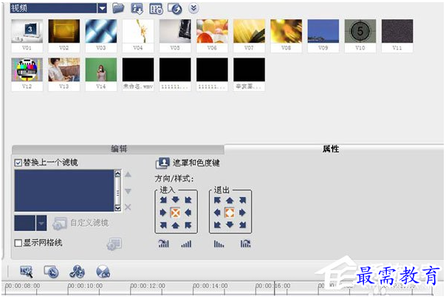The image size is (446, 299).
Task: Select the V13 woman on sofa thumbnail
Action: (x=64, y=69)
